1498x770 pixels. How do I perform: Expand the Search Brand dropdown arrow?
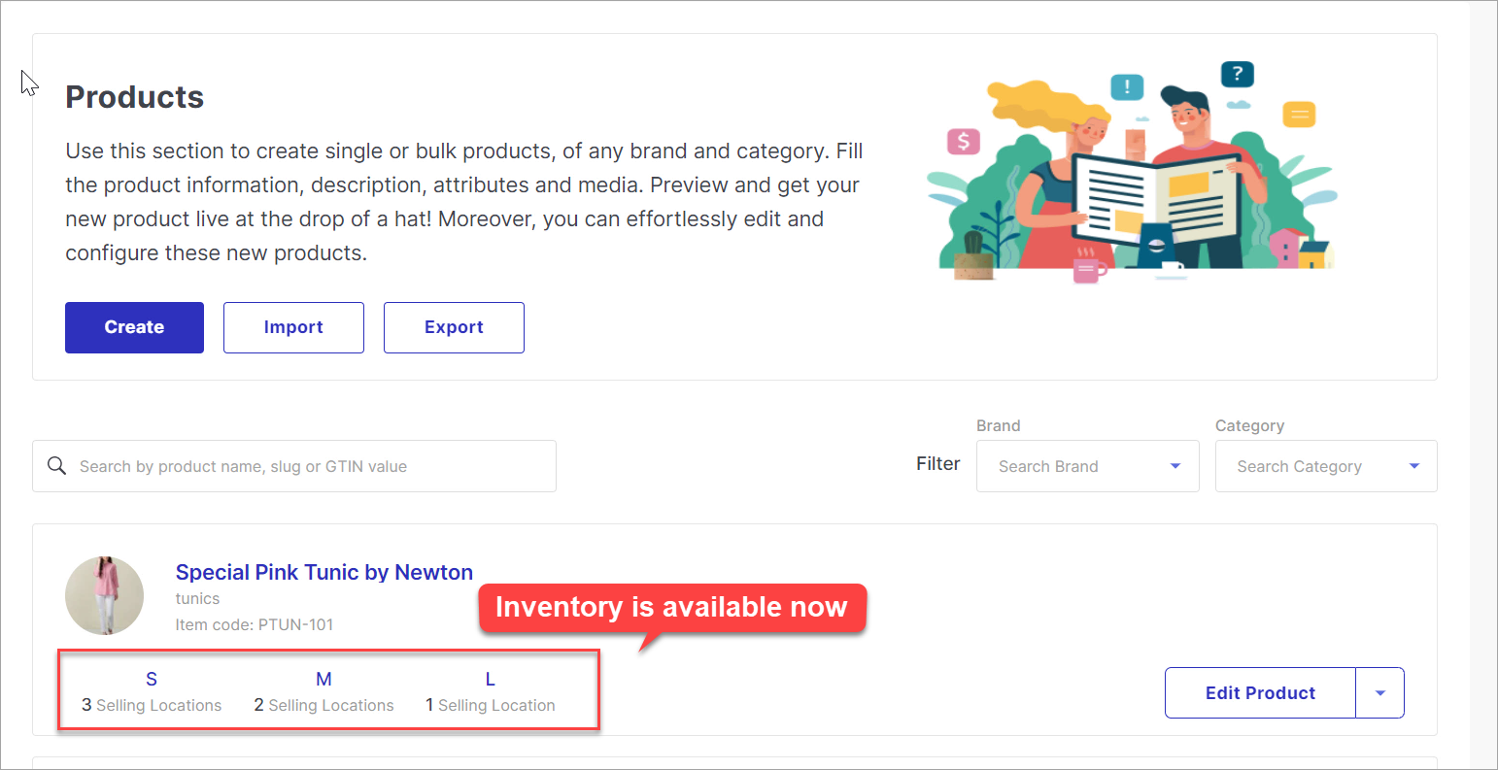(1175, 466)
